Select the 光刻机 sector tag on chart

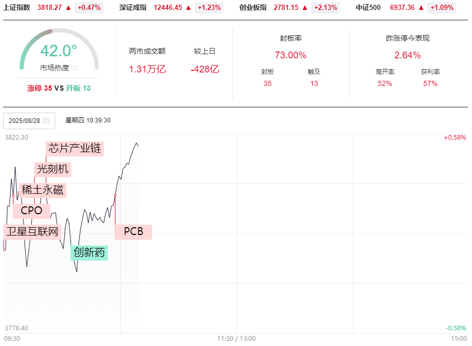52,169
